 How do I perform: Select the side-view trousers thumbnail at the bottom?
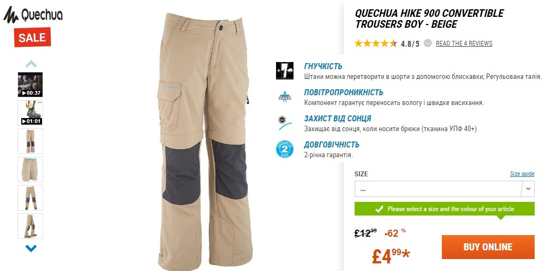click(30, 226)
